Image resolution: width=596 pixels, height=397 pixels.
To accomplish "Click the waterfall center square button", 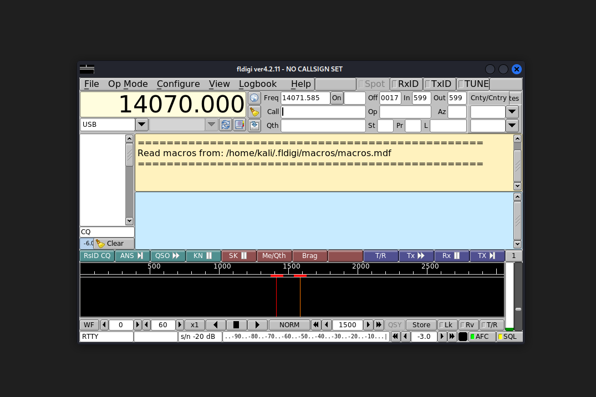I will tap(236, 325).
